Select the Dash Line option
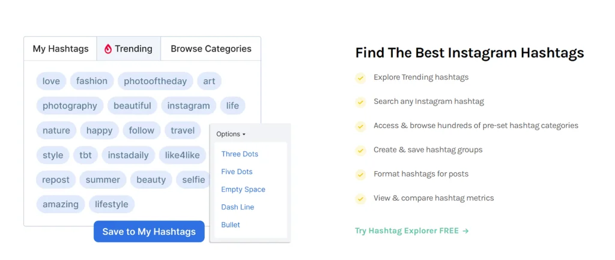The height and width of the screenshot is (260, 615). click(237, 207)
